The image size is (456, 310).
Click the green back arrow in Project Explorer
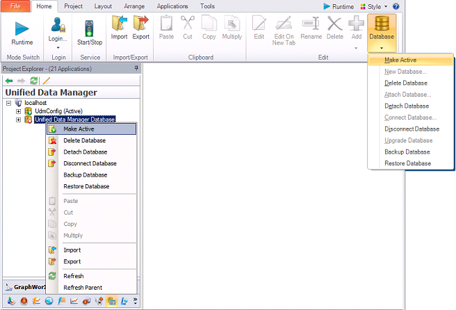coord(9,81)
